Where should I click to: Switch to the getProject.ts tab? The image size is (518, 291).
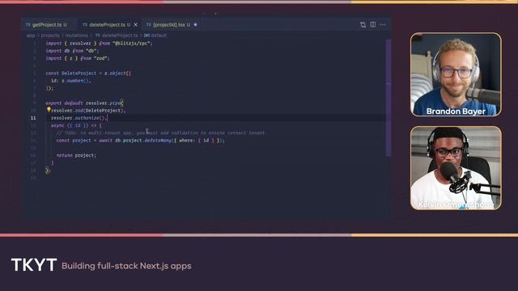(49, 25)
